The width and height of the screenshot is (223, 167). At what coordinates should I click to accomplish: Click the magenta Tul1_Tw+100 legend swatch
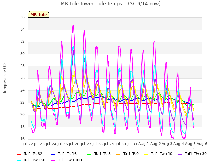(53, 160)
